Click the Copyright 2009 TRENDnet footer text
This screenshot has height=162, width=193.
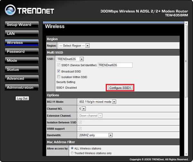(x=159, y=159)
